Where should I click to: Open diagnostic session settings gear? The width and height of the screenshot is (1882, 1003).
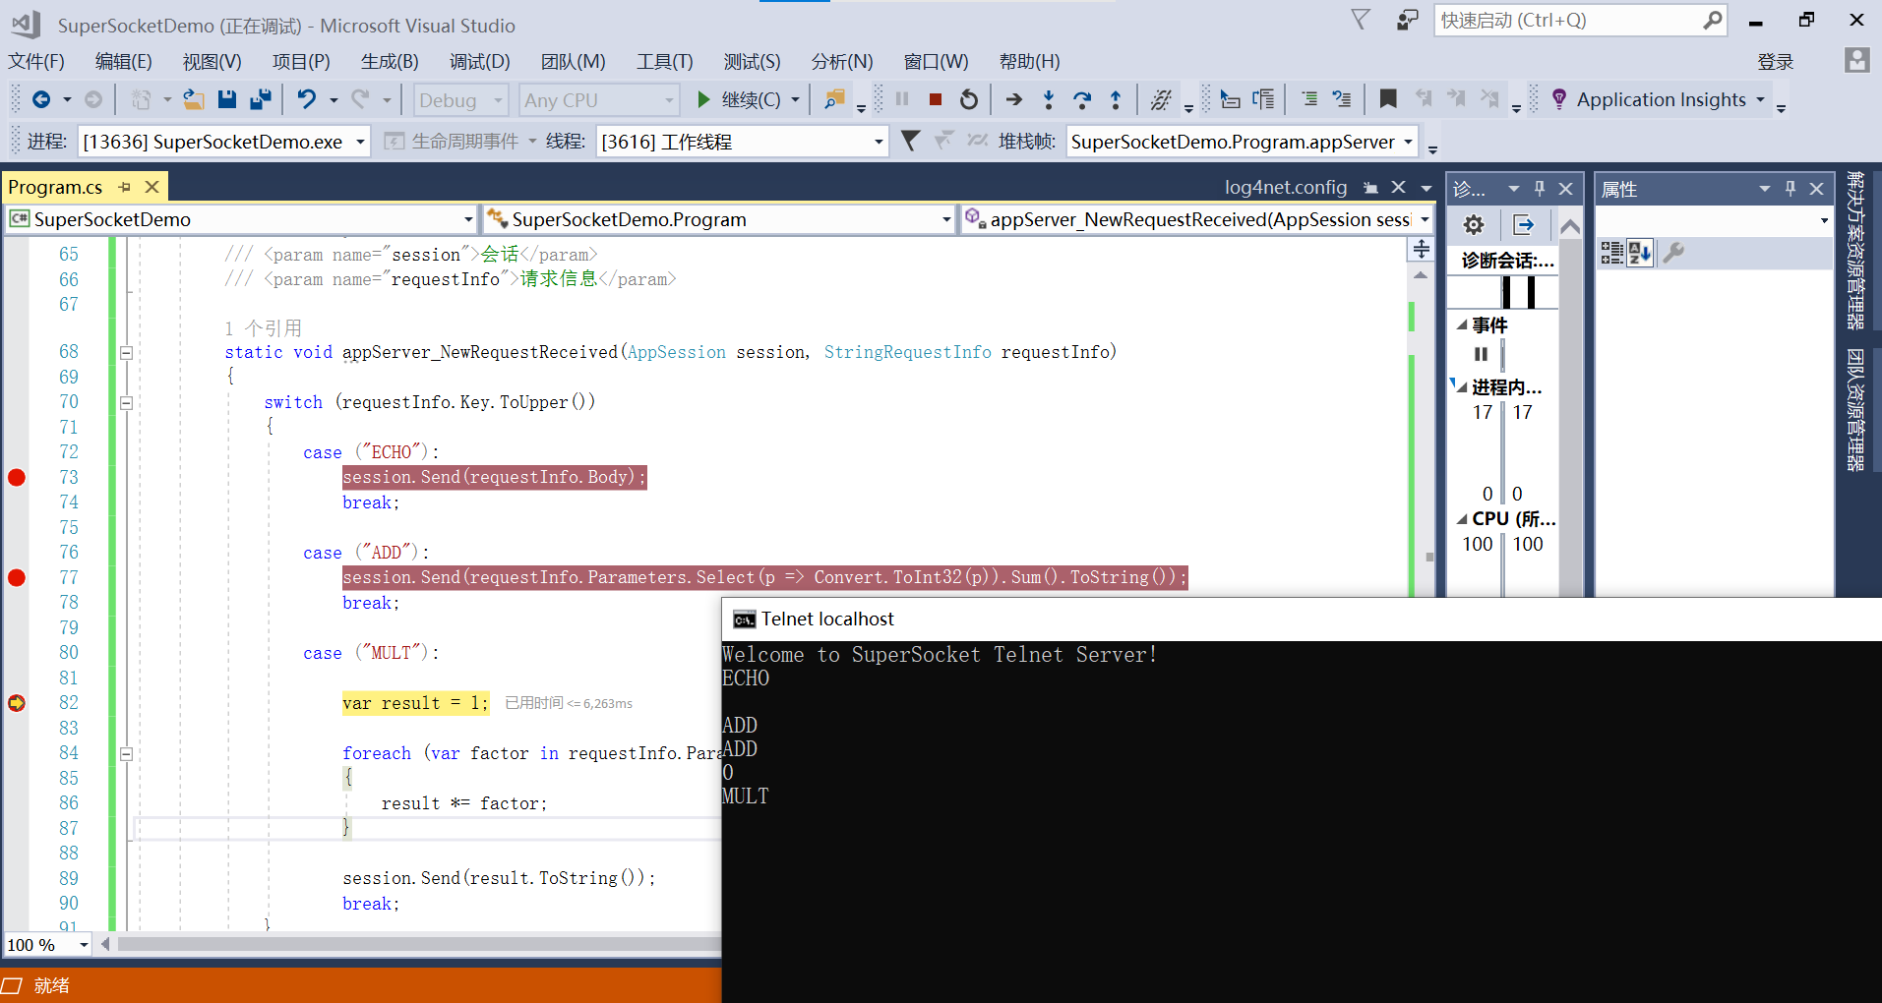click(1473, 224)
